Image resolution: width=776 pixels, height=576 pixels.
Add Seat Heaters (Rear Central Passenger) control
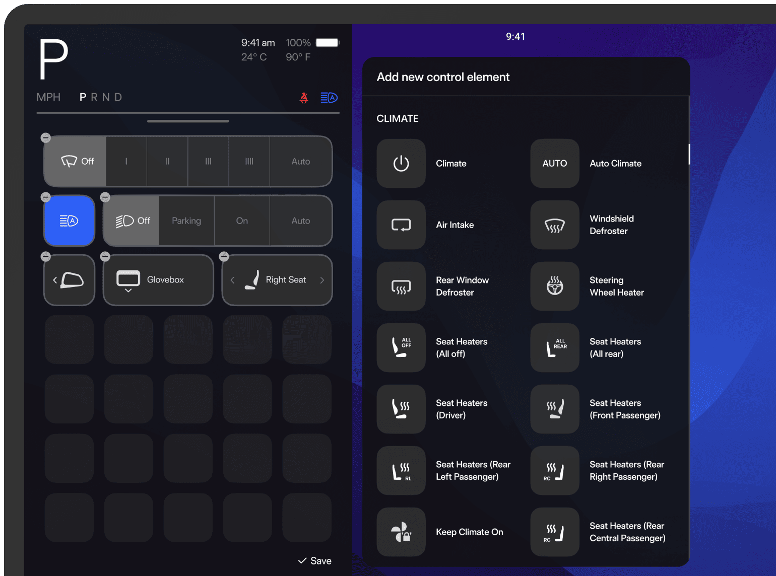[555, 532]
